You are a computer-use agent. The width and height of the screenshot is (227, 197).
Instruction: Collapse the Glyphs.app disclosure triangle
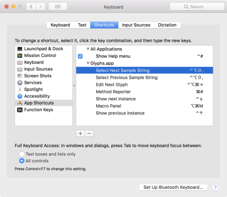(x=88, y=63)
